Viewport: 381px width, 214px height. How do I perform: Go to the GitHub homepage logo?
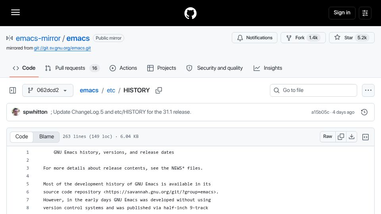coord(190,13)
